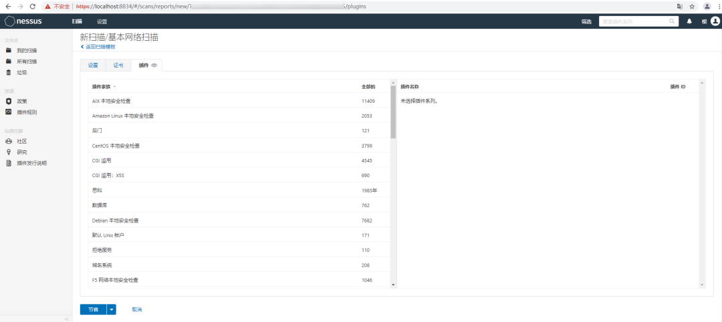Screen dimensions: 722x322
Task: Bookmark page with star icon
Action: (692, 7)
